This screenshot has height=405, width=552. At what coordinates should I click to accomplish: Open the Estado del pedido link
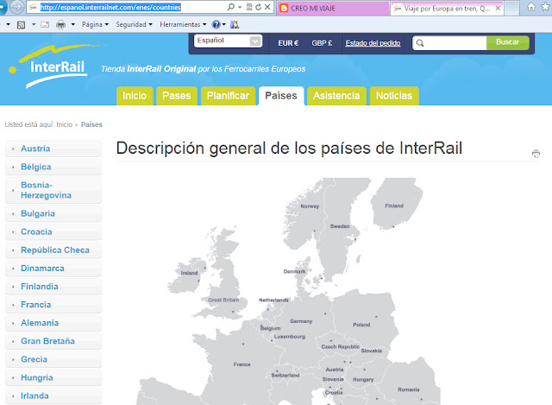pos(373,43)
